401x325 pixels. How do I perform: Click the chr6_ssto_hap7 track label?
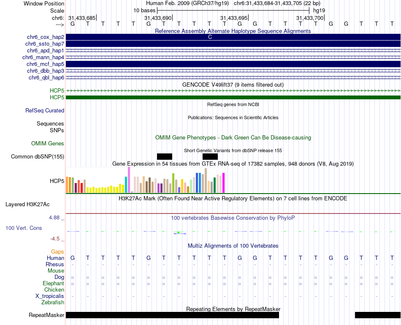45,44
